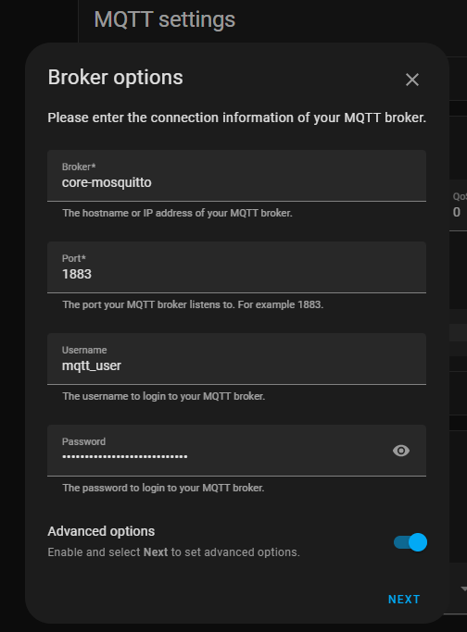Click the MQTT settings page heading
Viewport: 467px width, 632px height.
point(165,19)
